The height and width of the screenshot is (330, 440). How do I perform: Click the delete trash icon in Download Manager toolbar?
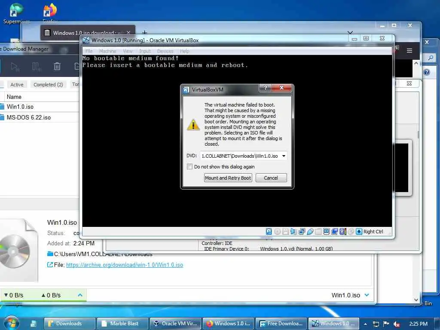click(57, 67)
